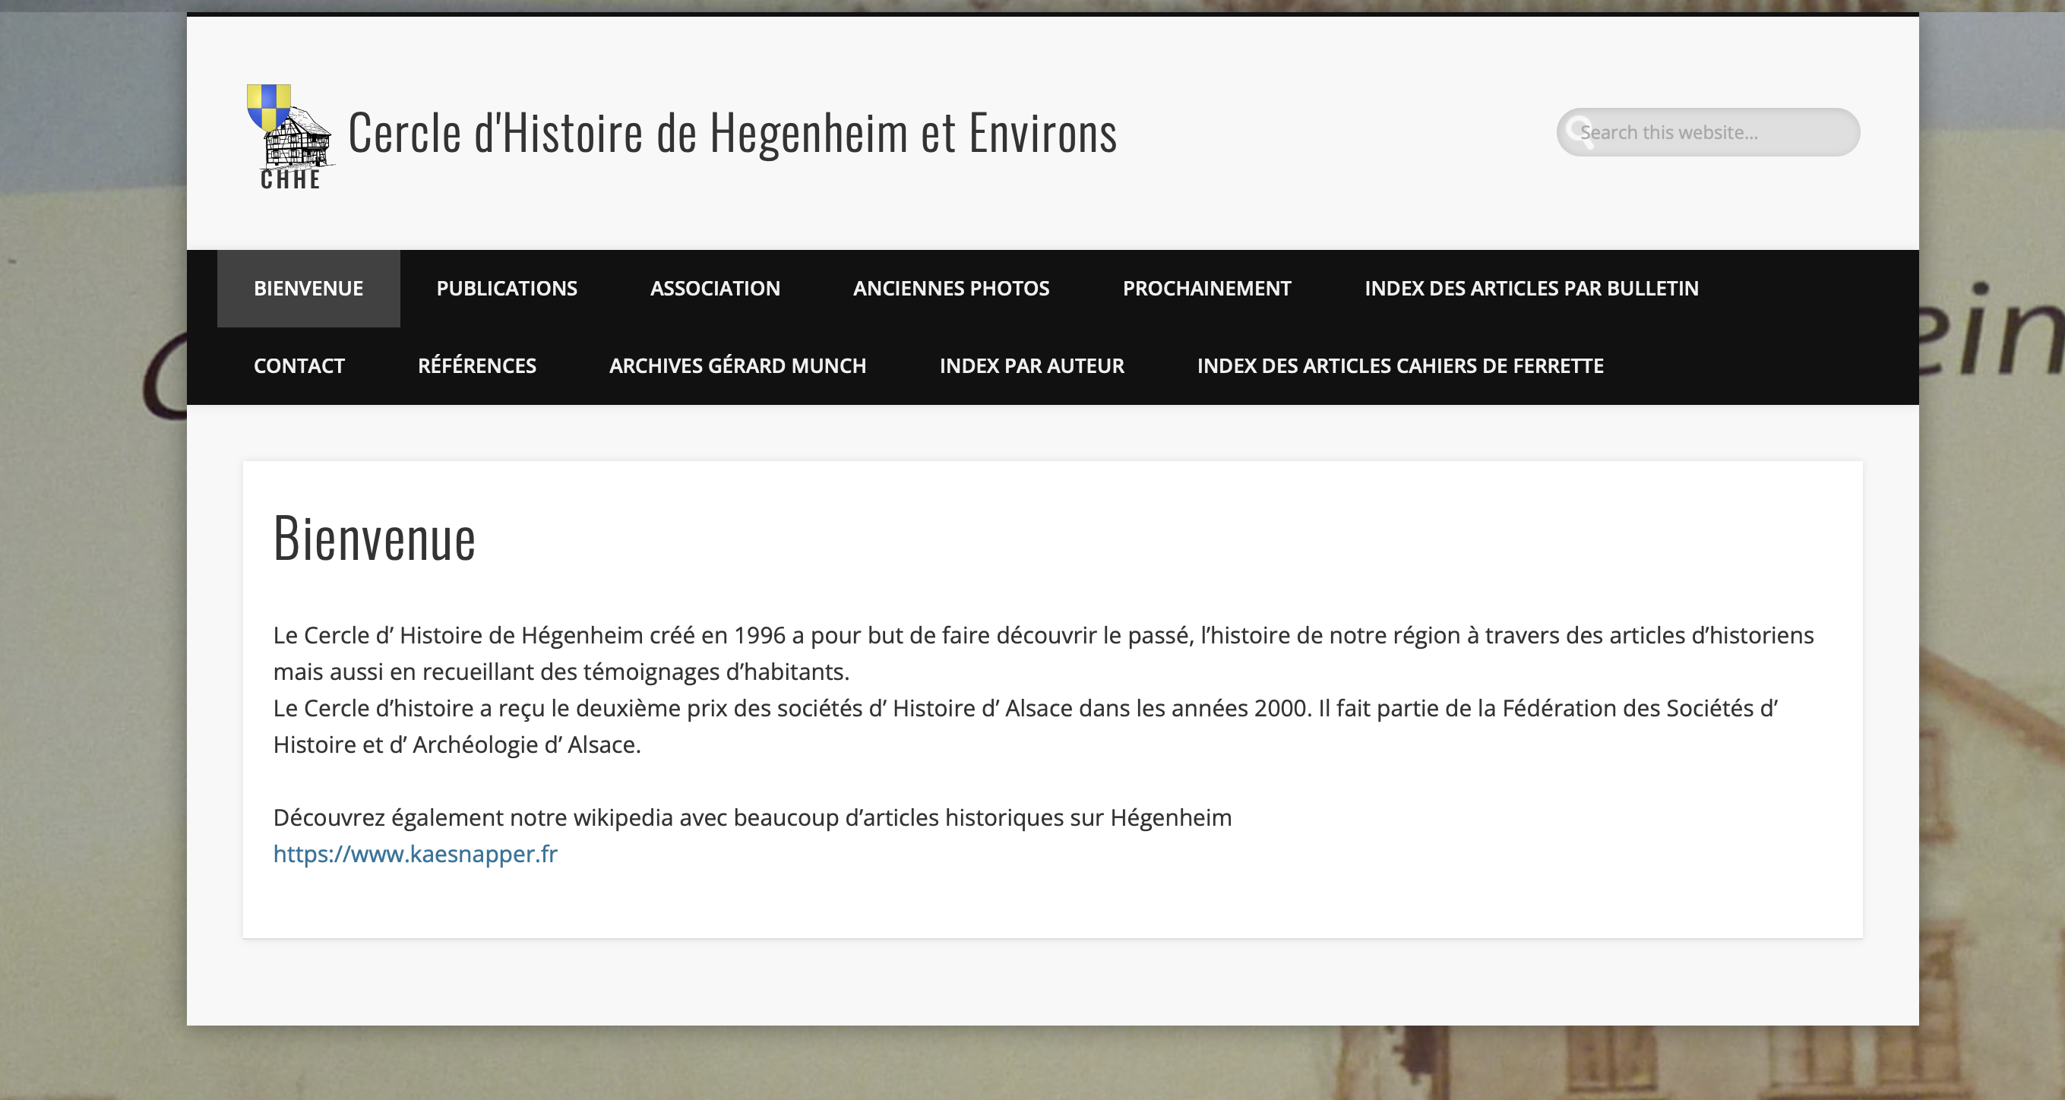The image size is (2065, 1100).
Task: Click the text about wikipedia articles on Hégenheim
Action: point(752,818)
